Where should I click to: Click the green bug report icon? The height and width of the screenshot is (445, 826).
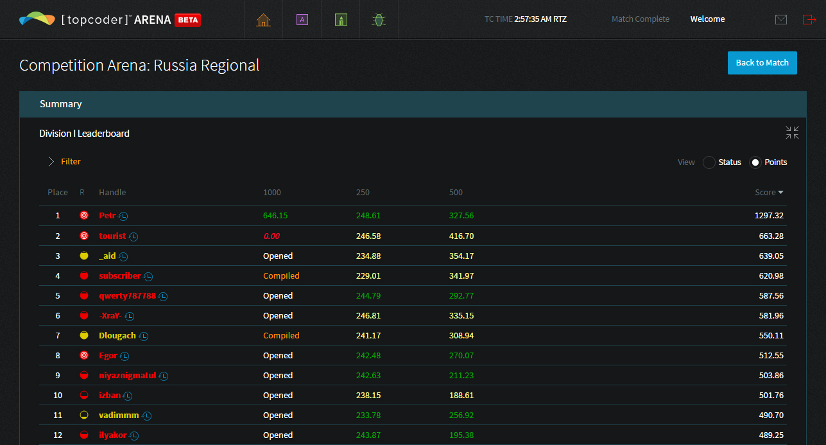click(379, 20)
